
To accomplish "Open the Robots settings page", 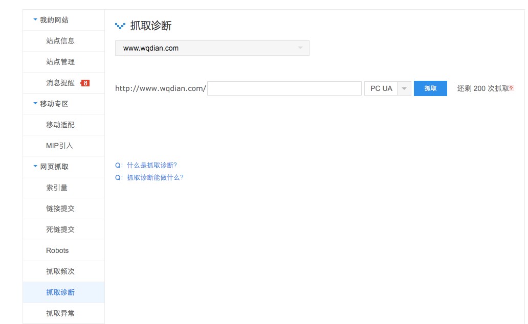I will point(57,250).
